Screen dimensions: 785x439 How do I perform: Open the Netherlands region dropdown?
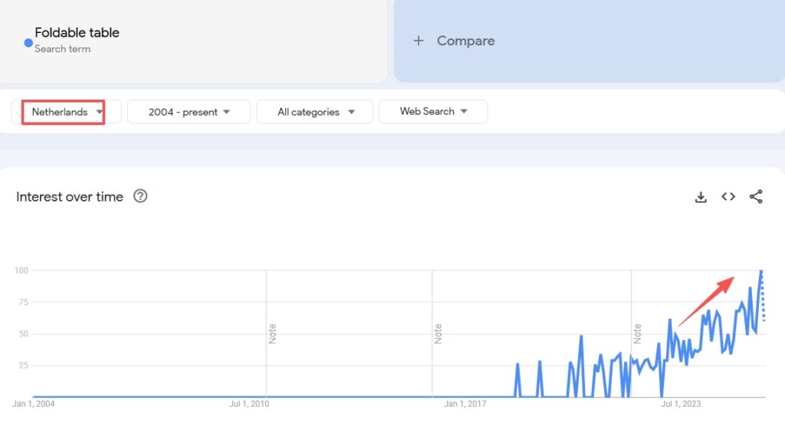point(67,112)
